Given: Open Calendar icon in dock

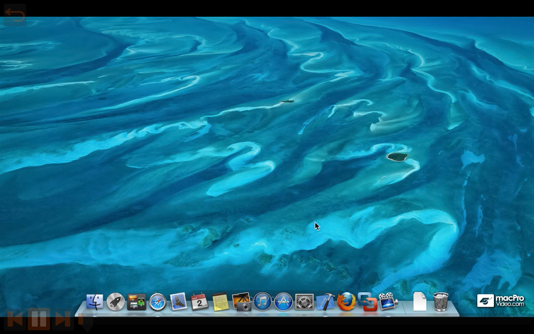Looking at the screenshot, I should [199, 302].
